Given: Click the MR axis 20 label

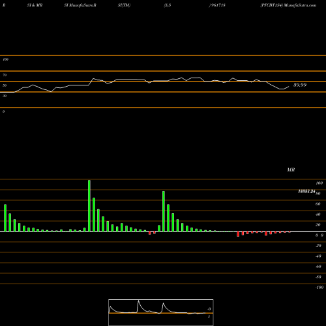Looking at the screenshot, I should pyautogui.click(x=318, y=225).
